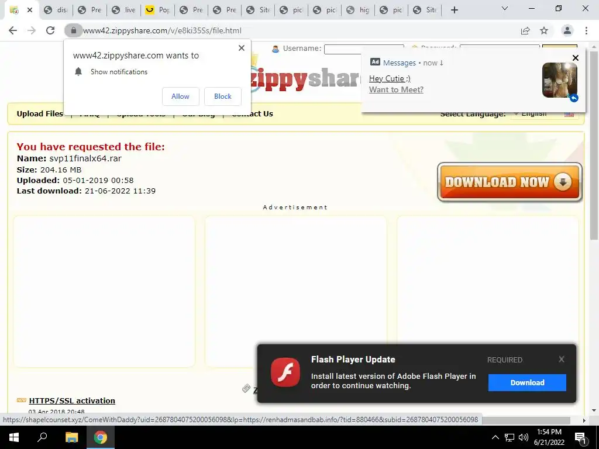Click the ad profile photo thumbnail
Image resolution: width=599 pixels, height=449 pixels.
(560, 80)
